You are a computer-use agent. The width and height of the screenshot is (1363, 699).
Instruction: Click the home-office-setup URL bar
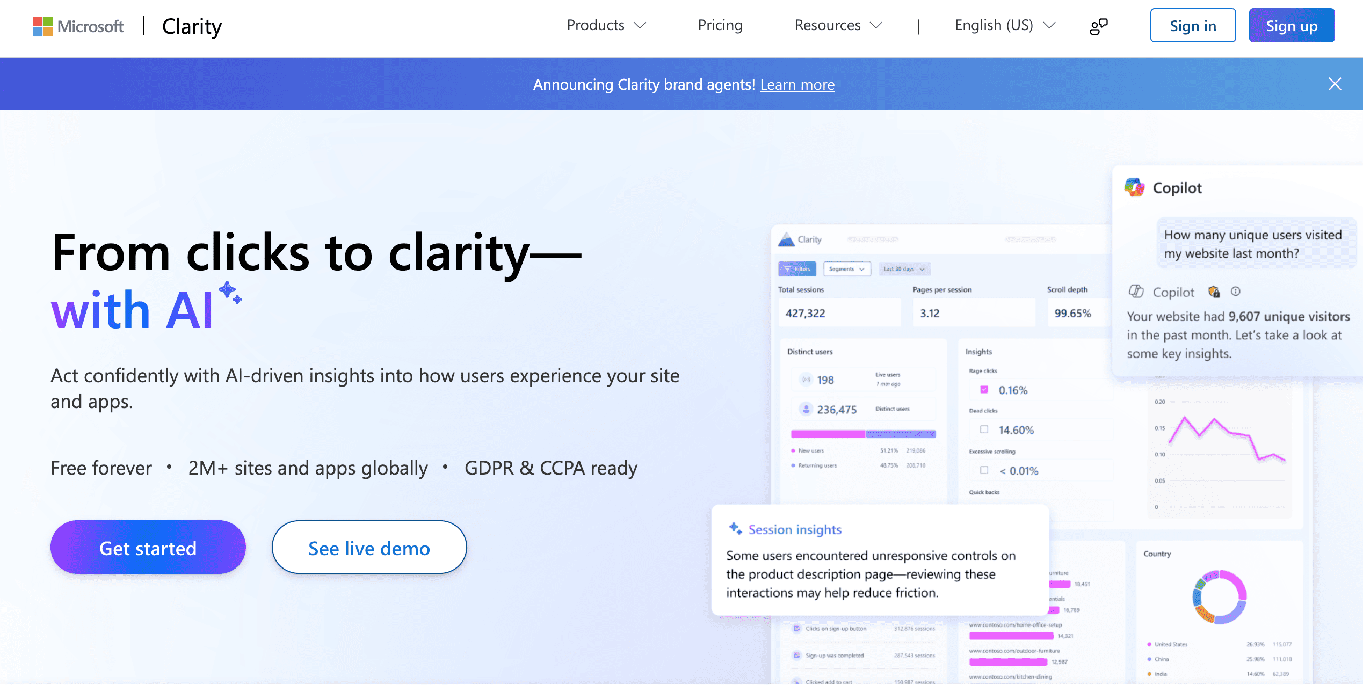coord(1011,636)
